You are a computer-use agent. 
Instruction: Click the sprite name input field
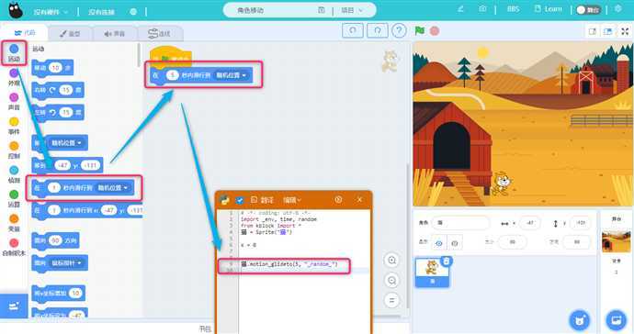(x=460, y=223)
